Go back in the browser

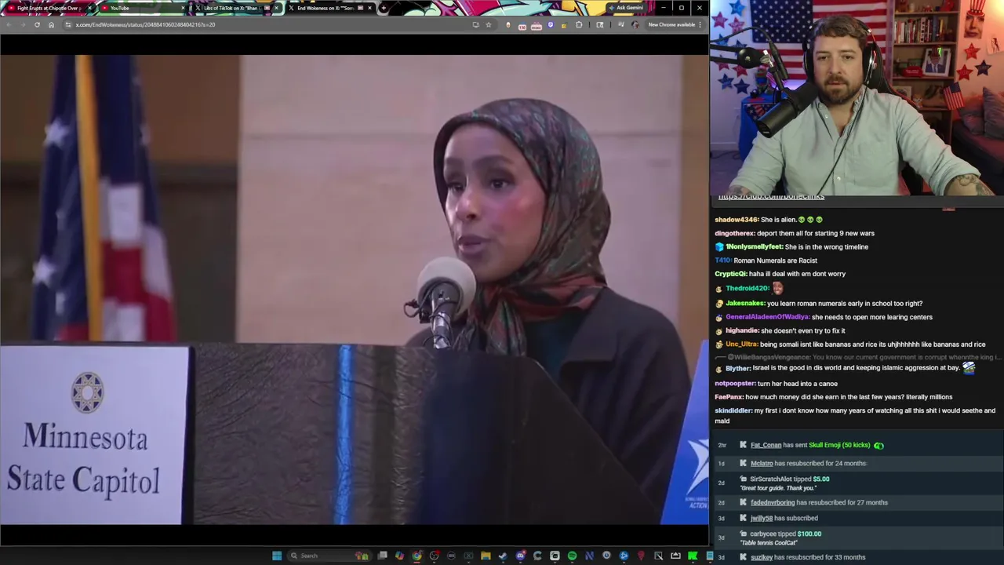click(x=8, y=24)
